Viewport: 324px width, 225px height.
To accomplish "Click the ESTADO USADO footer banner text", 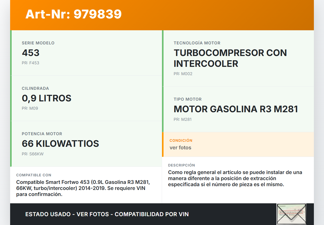I will [107, 214].
